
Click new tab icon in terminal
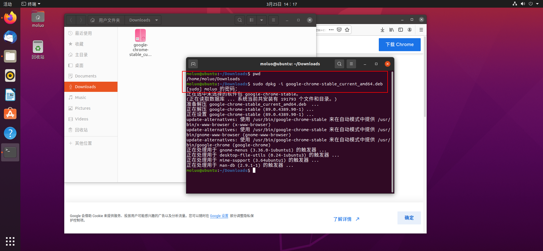point(193,64)
